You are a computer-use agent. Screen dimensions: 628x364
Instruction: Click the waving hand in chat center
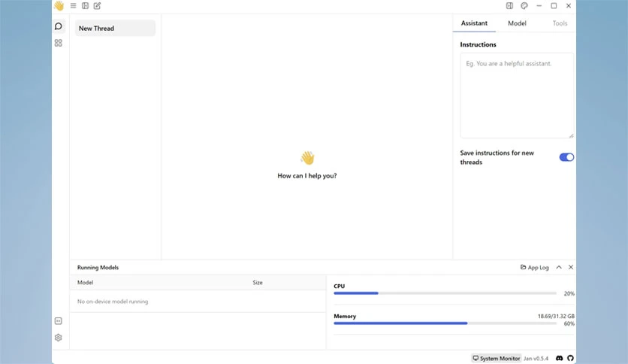coord(307,158)
